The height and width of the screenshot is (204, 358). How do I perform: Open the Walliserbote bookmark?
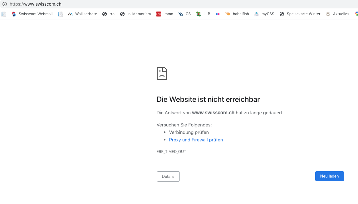[82, 14]
